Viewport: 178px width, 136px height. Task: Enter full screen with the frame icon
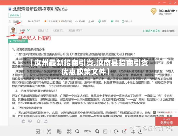tap(69, 131)
